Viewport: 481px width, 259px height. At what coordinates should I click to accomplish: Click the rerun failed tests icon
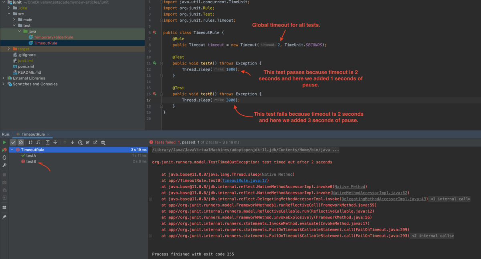pos(4,150)
